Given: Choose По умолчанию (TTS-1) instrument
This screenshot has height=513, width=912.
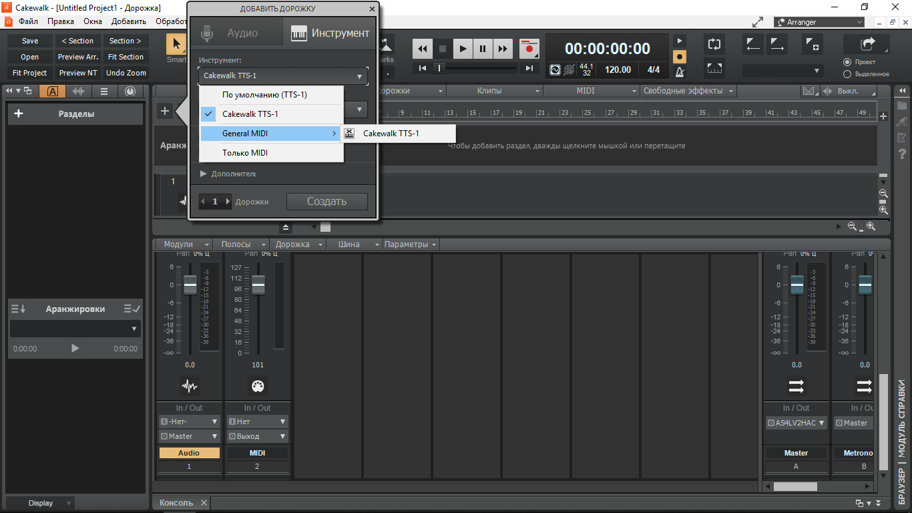Looking at the screenshot, I should point(272,95).
